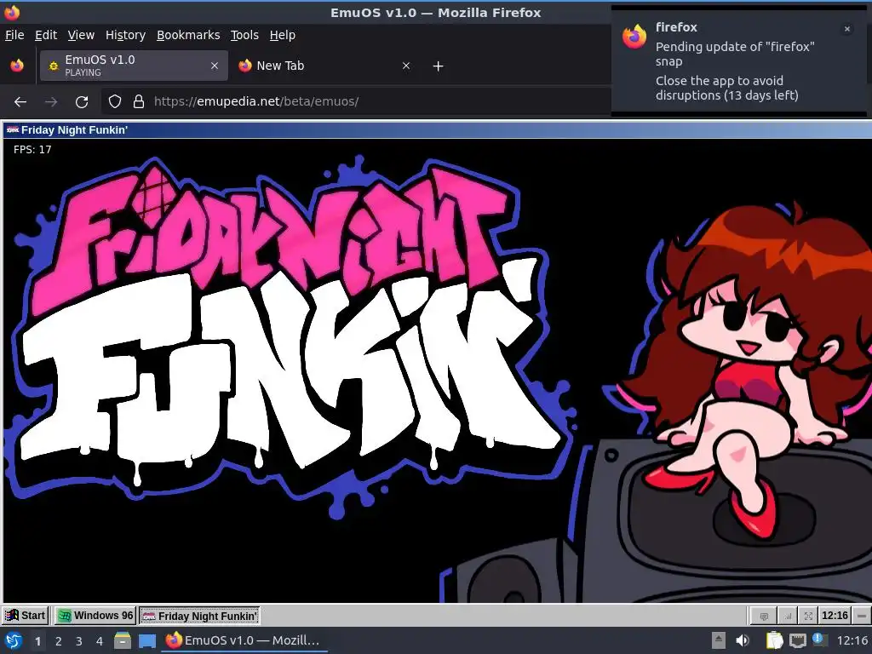872x654 pixels.
Task: Open the EmuOS Start menu
Action: 25,616
